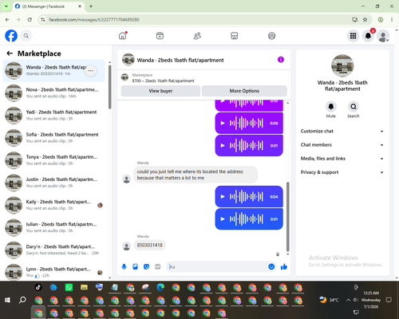Open the Iulian 2beds 1bath conversation
399x319 pixels.
click(x=53, y=227)
